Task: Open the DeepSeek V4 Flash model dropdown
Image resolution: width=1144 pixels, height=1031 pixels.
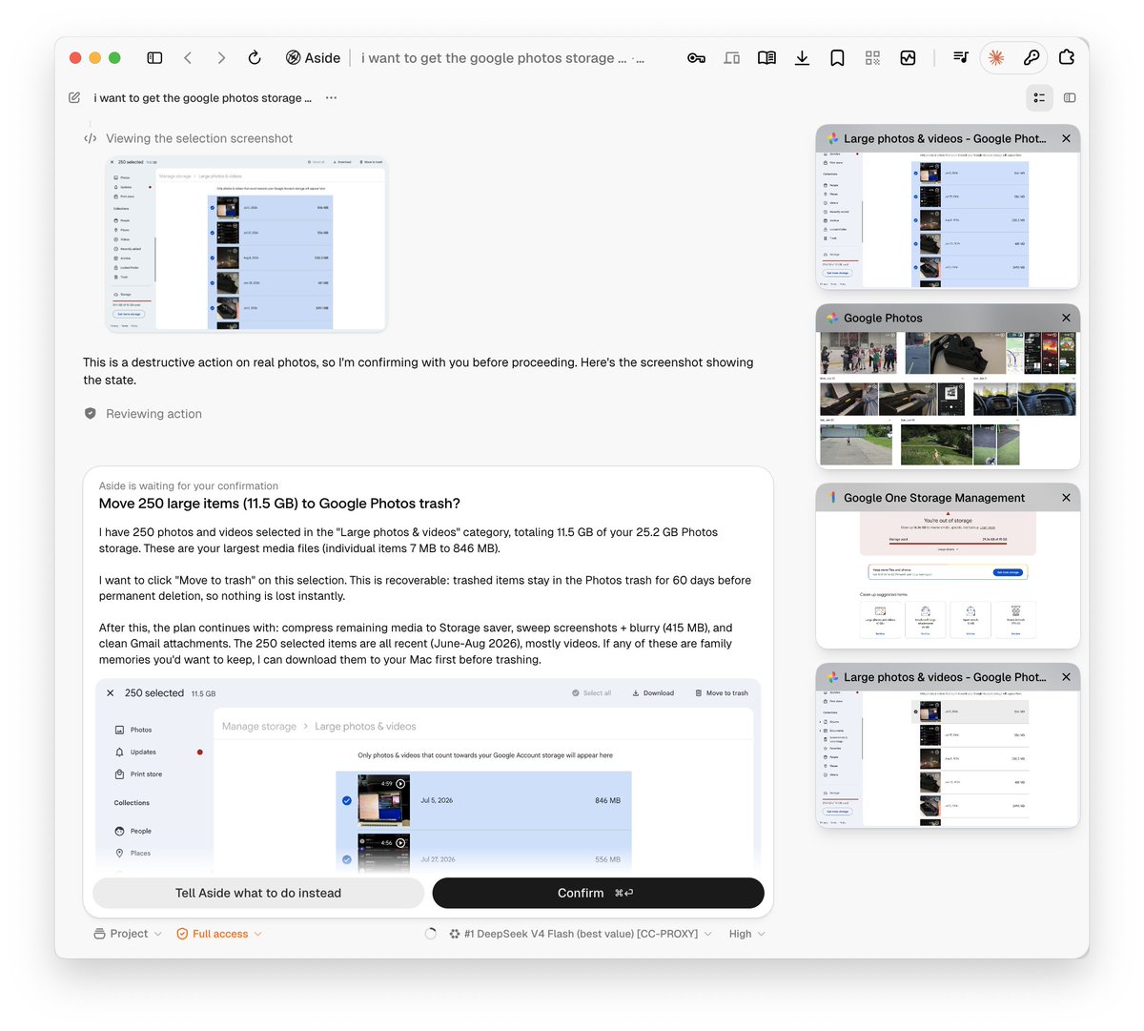Action: 581,934
